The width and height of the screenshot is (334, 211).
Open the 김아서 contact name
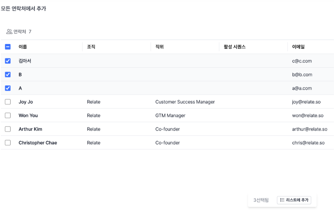pos(25,61)
